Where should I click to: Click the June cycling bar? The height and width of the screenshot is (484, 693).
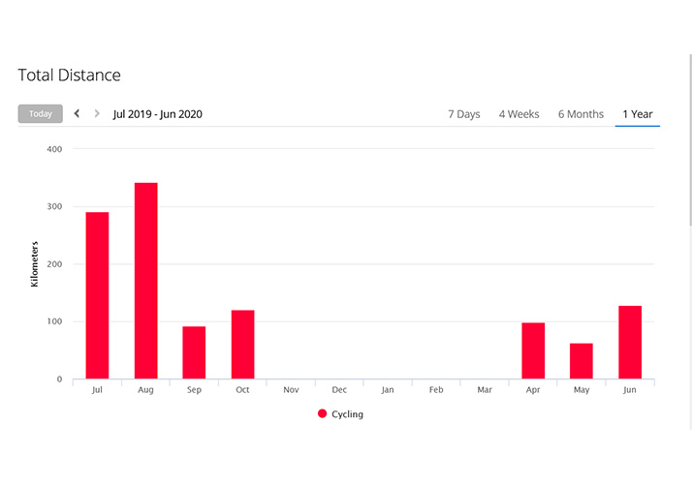tap(630, 343)
